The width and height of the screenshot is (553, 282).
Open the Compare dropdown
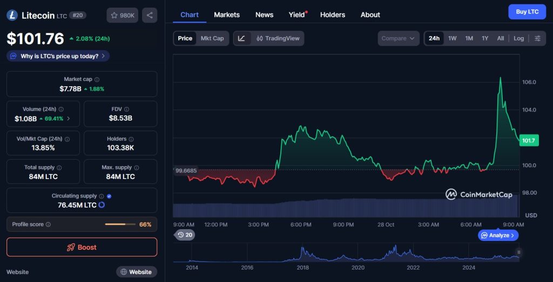(x=399, y=38)
